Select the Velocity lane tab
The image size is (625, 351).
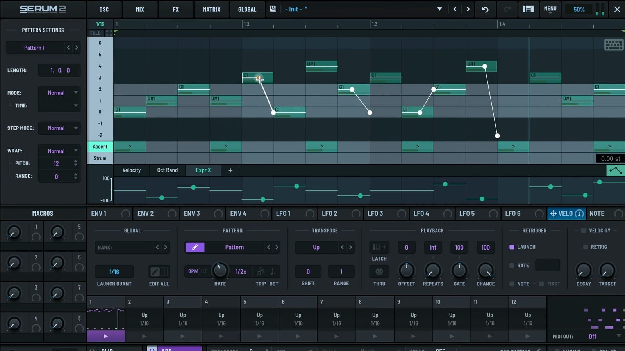click(x=132, y=170)
